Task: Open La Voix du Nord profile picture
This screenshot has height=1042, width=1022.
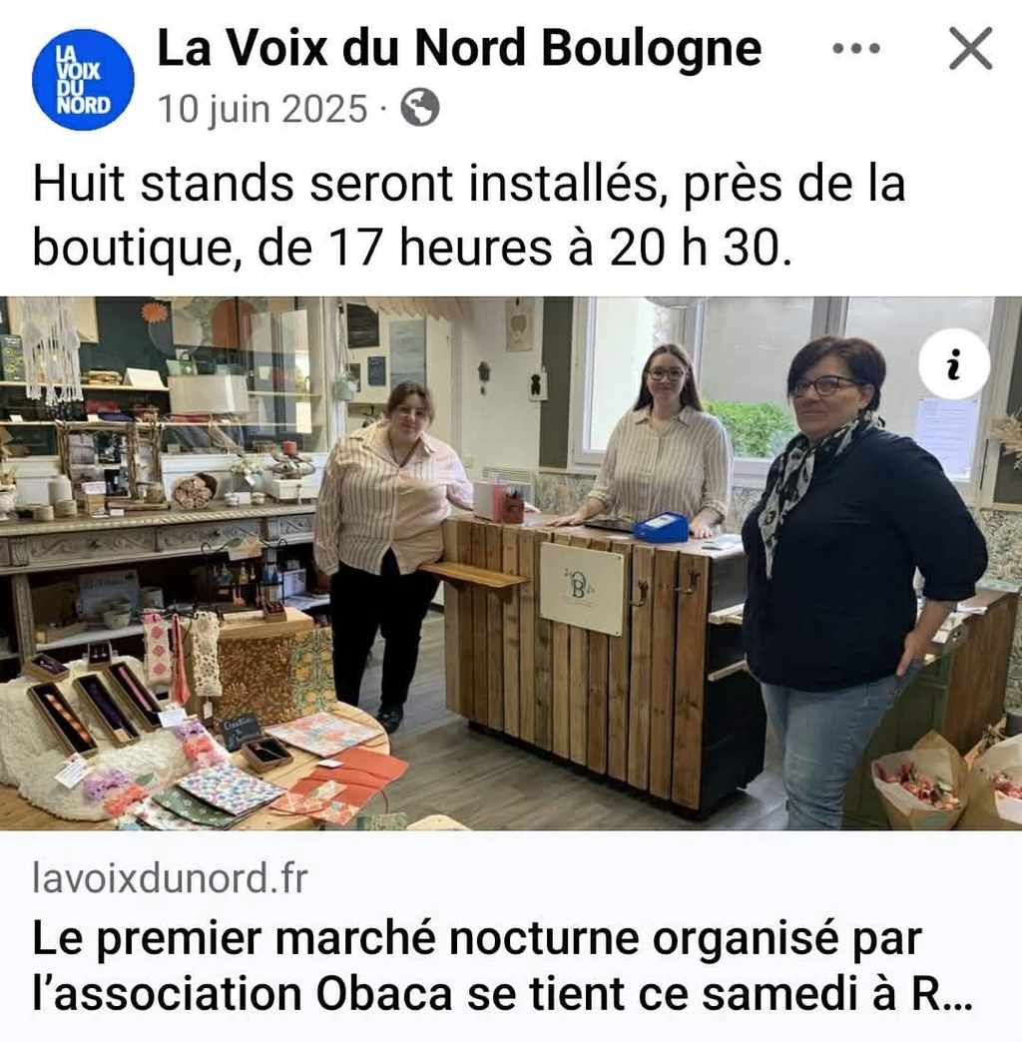Action: [x=83, y=80]
